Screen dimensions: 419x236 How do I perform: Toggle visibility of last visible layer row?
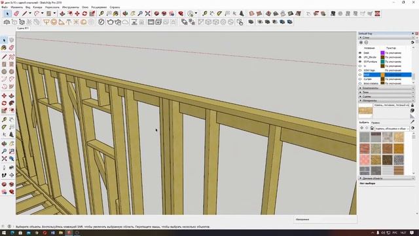tap(360, 83)
